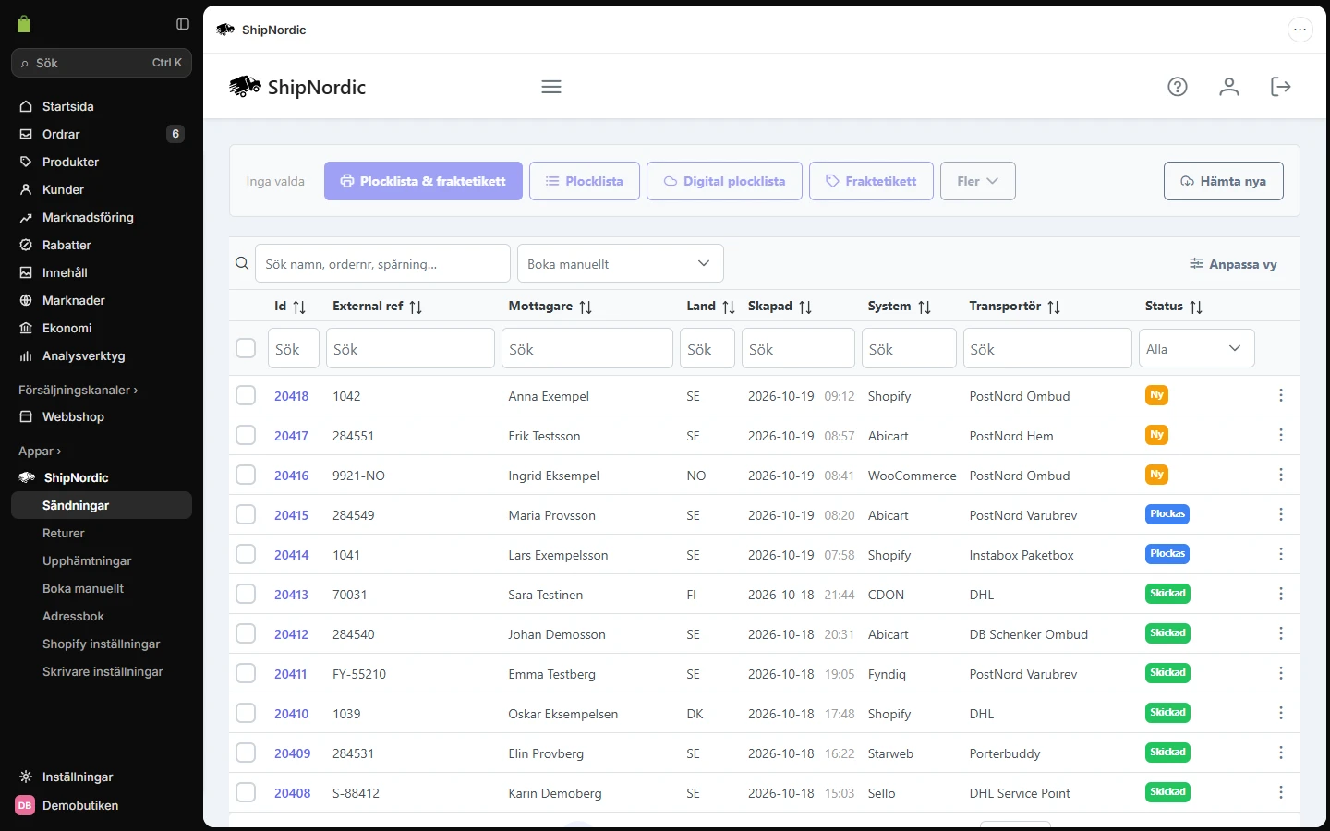Open row actions for shipment 20418

[x=1281, y=395]
